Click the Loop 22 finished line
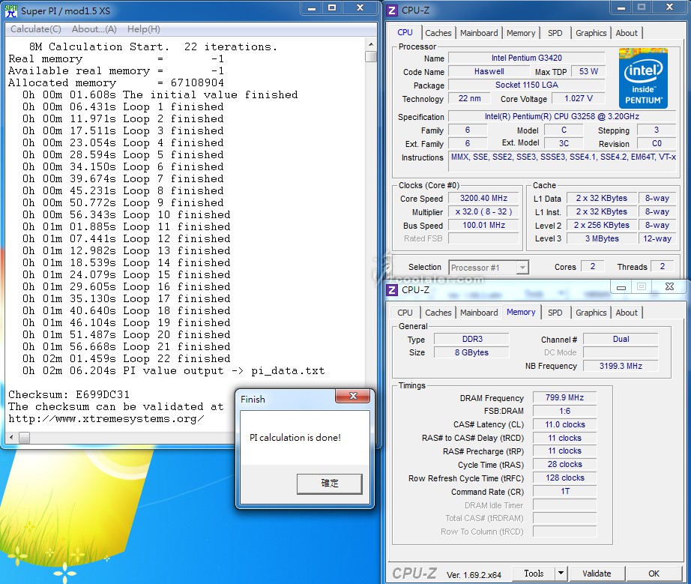 127,358
